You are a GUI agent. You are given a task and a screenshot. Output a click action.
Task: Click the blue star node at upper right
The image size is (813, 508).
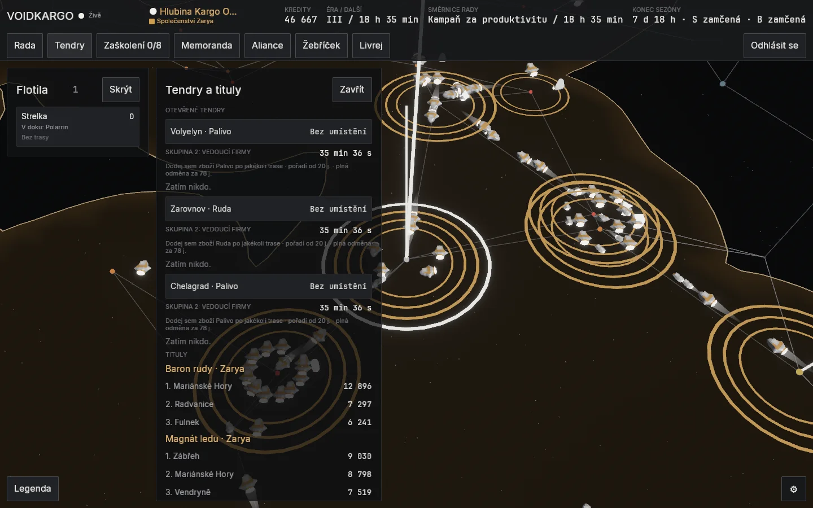point(723,84)
